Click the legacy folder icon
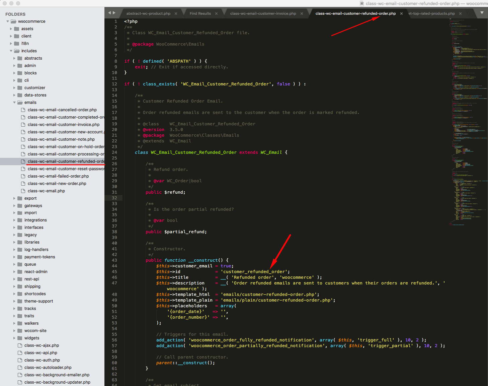This screenshot has width=488, height=386. (20, 235)
